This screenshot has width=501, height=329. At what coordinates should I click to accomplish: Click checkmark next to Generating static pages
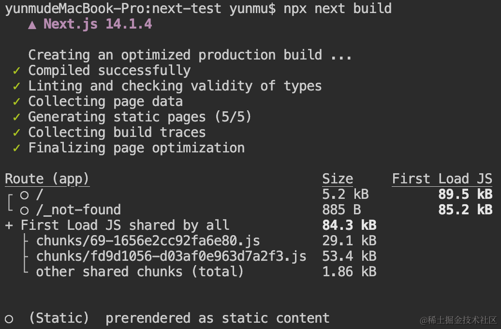click(16, 117)
